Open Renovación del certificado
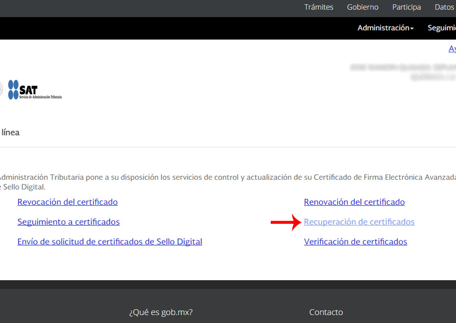 (354, 202)
